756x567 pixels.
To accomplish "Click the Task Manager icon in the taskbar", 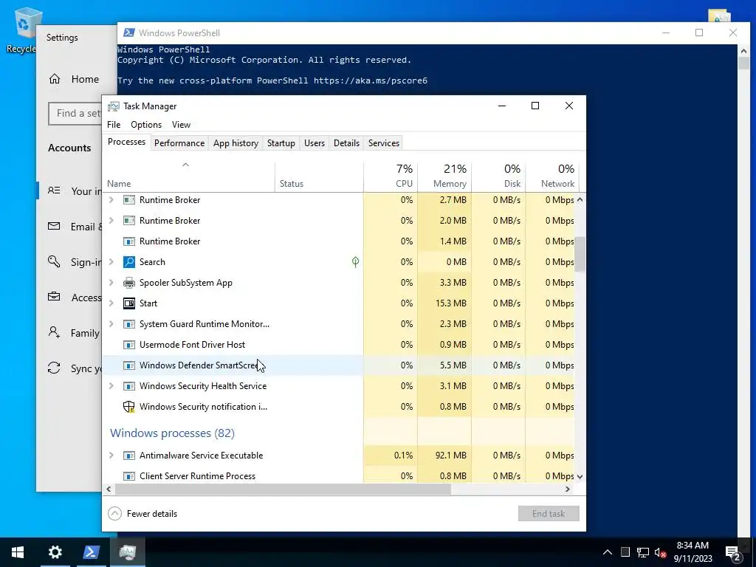I will coord(127,552).
